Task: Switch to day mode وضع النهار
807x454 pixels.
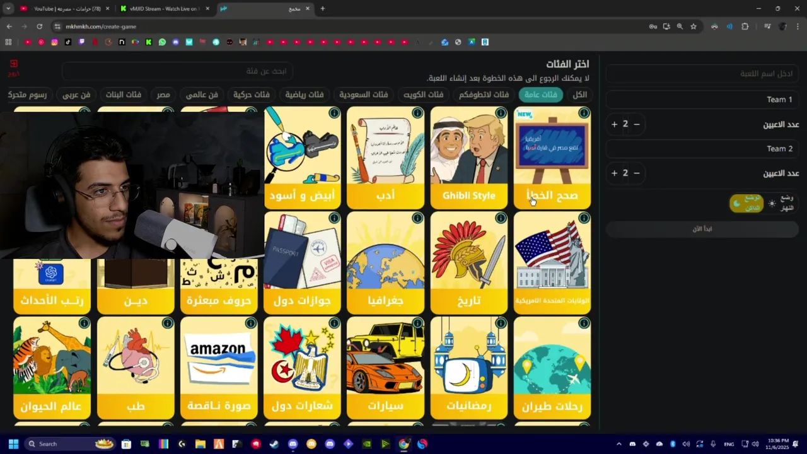Action: [781, 203]
